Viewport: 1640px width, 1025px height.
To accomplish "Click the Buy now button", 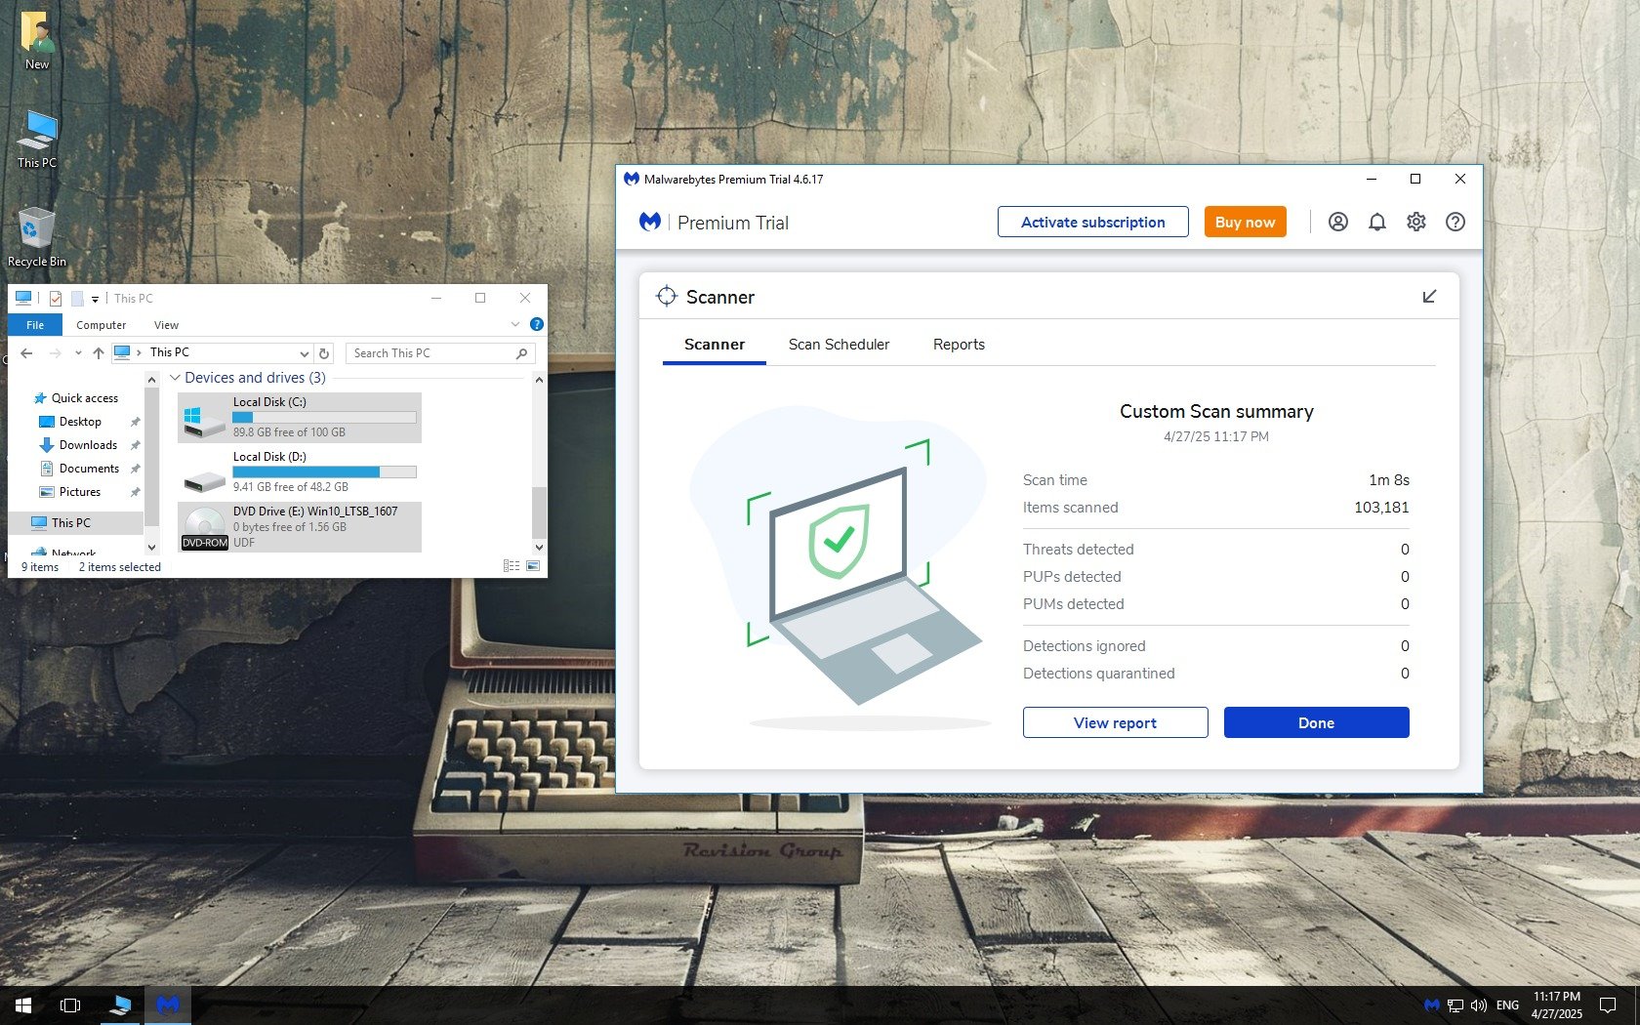I will (1246, 222).
